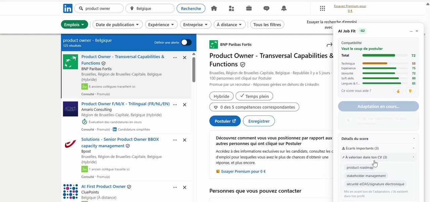The height and width of the screenshot is (202, 430).
Task: Go to the Home feed icon
Action: (x=214, y=8)
